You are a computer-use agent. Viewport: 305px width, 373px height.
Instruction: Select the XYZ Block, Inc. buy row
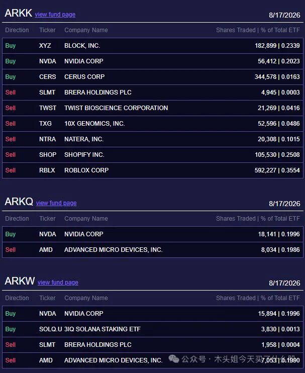153,46
